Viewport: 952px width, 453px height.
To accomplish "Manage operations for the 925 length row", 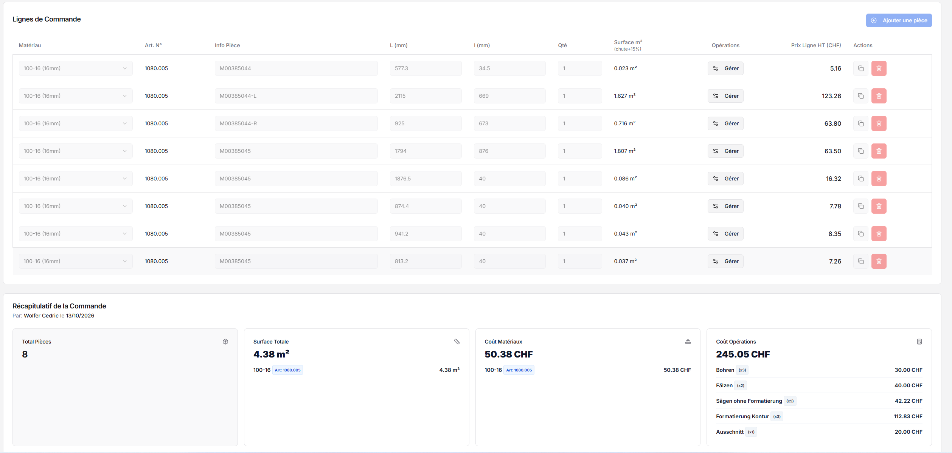I will [725, 123].
